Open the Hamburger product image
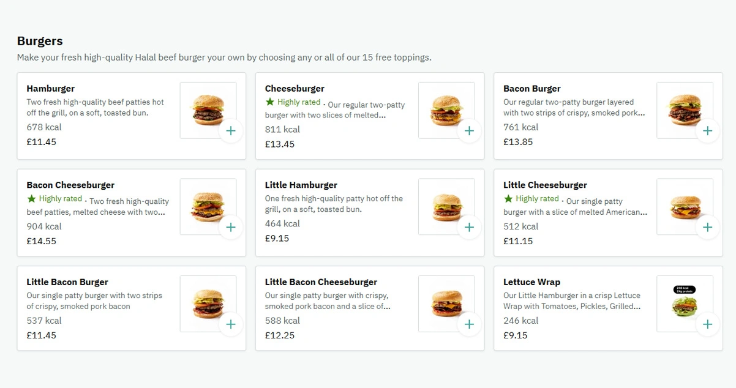This screenshot has height=388, width=736. (x=207, y=110)
